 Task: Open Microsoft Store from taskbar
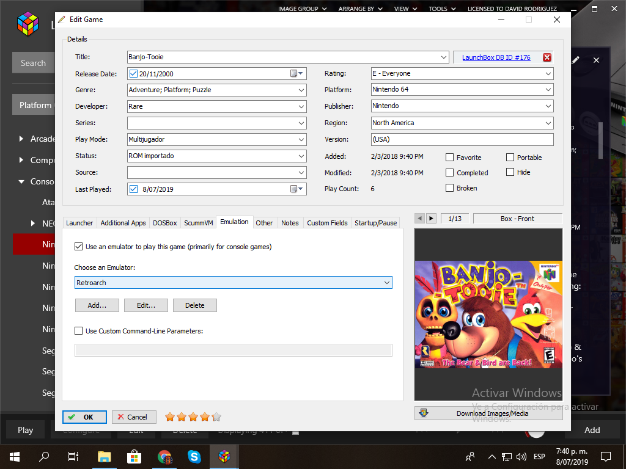coord(134,456)
